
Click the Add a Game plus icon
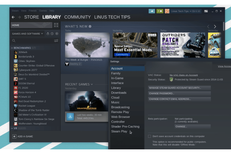point(14,136)
